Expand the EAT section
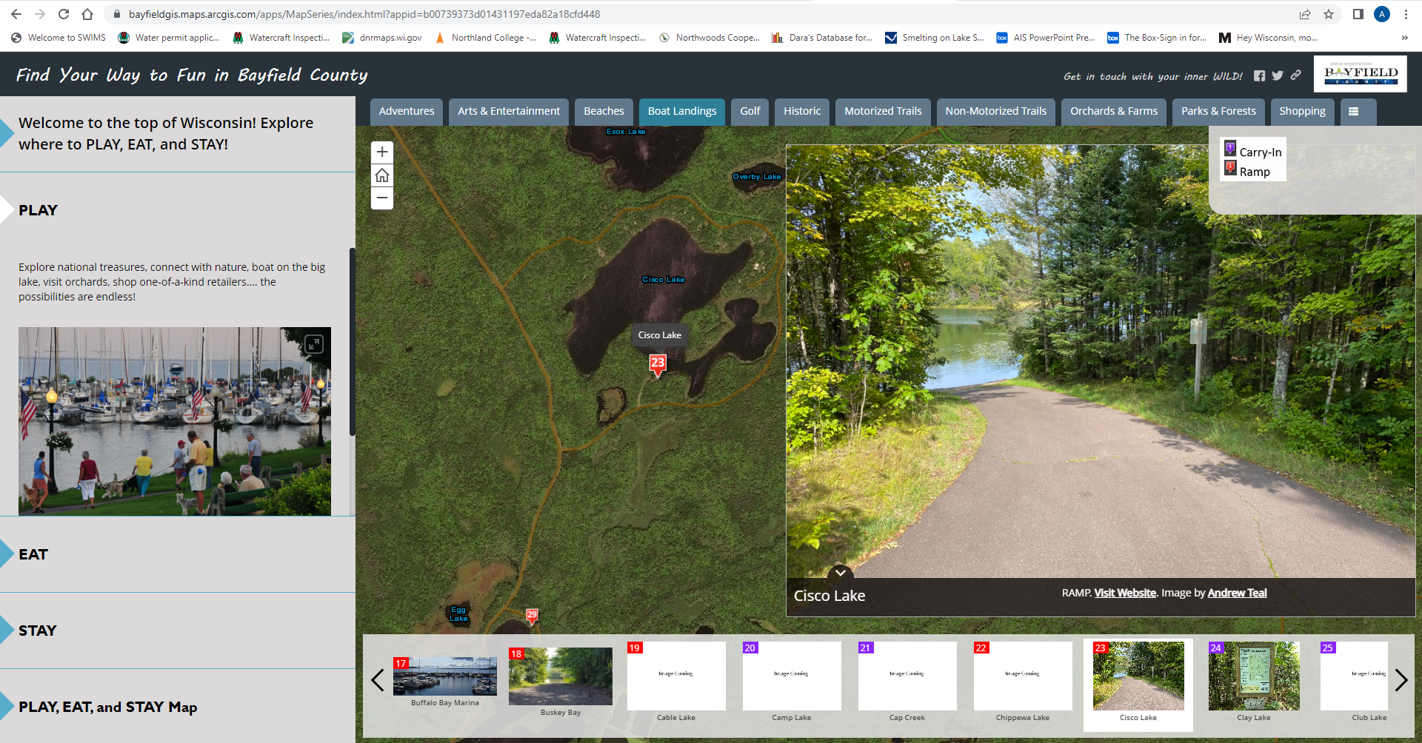 (x=178, y=554)
